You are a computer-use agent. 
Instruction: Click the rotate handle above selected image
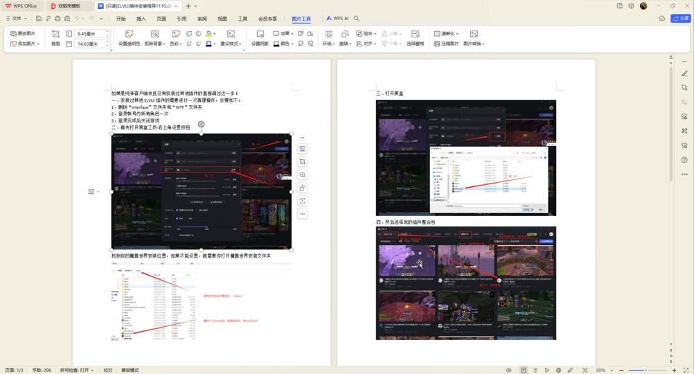202,125
